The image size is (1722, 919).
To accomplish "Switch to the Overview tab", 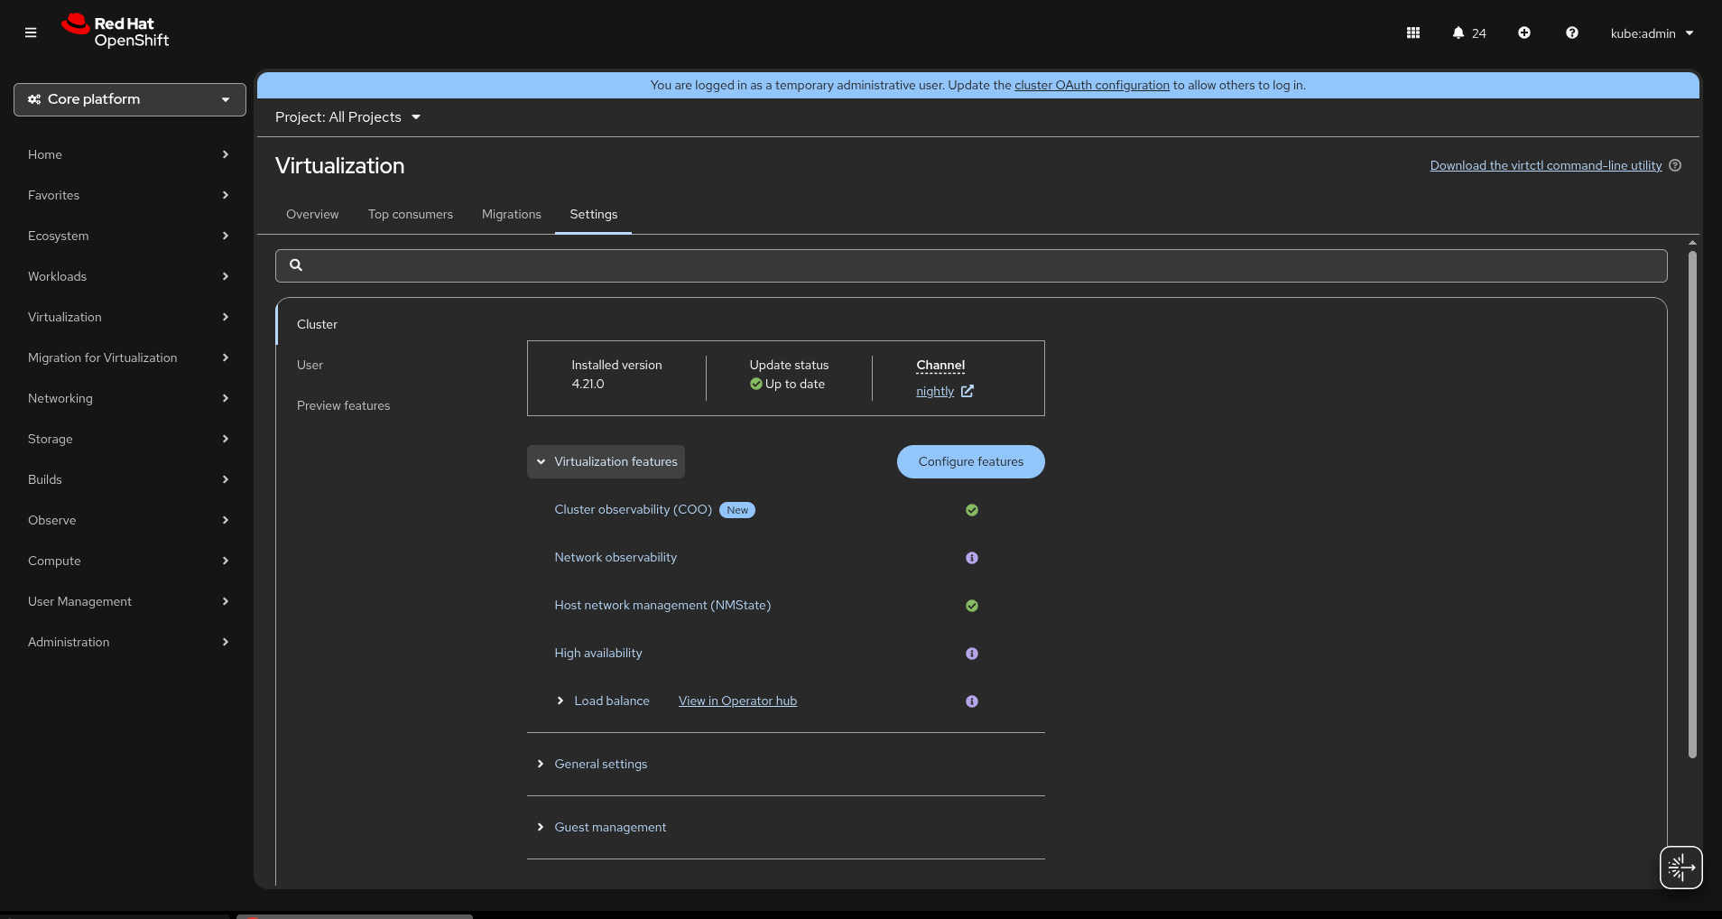I will (x=312, y=214).
